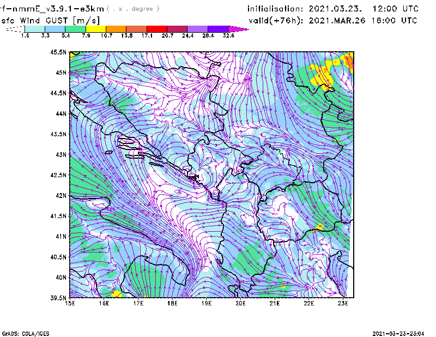Click the "44N" latitude label

click(x=61, y=113)
